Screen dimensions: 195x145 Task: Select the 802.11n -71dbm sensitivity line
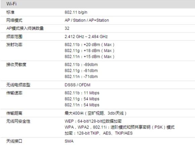(81, 77)
